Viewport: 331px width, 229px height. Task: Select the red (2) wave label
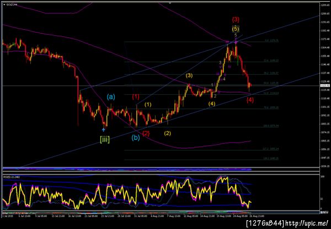(x=146, y=133)
